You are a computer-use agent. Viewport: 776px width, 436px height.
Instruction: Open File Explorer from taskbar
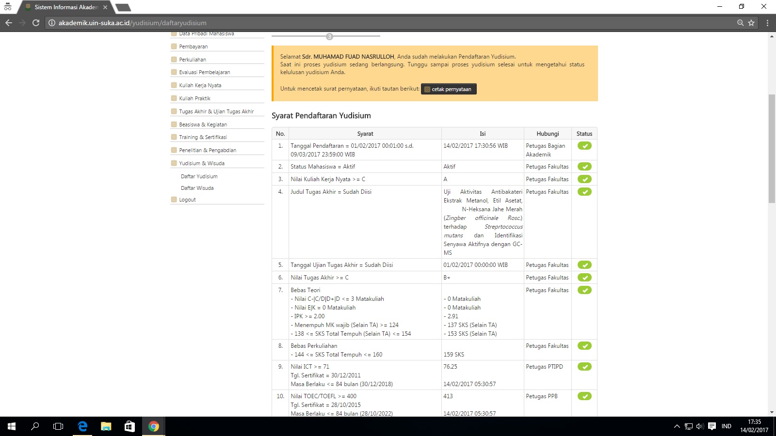106,426
